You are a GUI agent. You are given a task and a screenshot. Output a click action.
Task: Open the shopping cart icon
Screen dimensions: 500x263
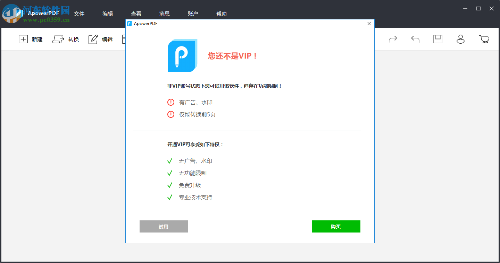tap(484, 39)
